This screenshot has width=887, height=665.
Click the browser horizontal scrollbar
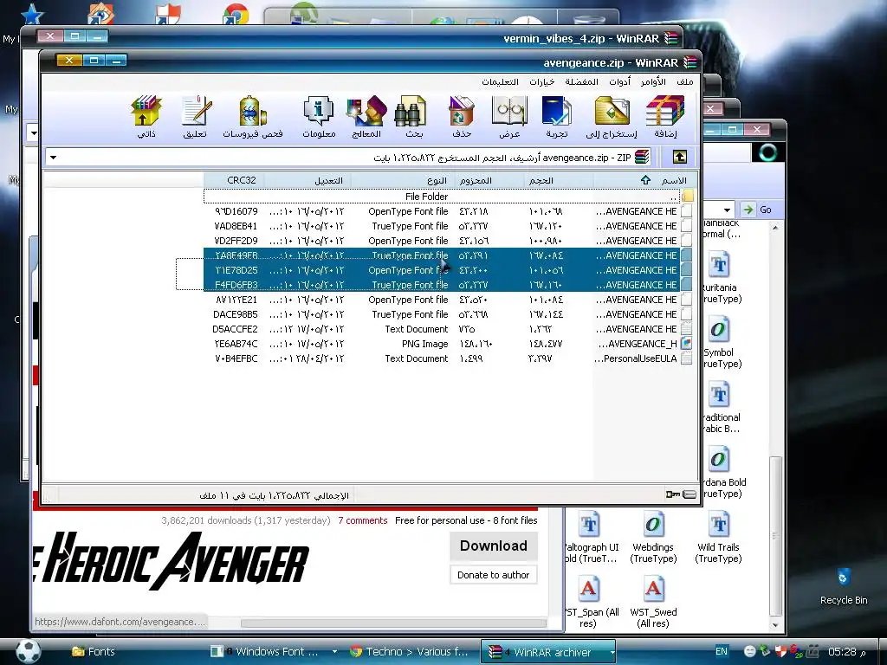[x=394, y=623]
